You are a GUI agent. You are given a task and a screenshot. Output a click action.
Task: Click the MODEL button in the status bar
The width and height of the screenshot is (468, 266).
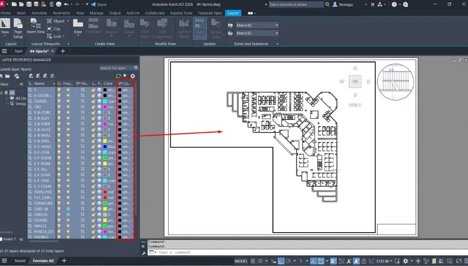coord(241,261)
